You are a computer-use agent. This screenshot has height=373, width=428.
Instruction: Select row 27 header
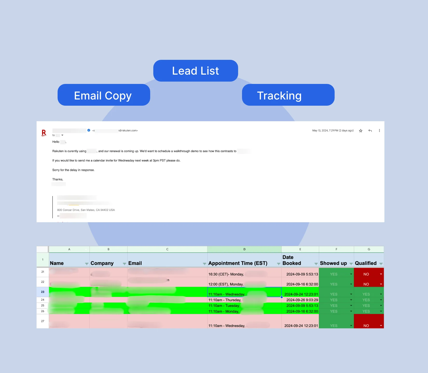(x=43, y=321)
